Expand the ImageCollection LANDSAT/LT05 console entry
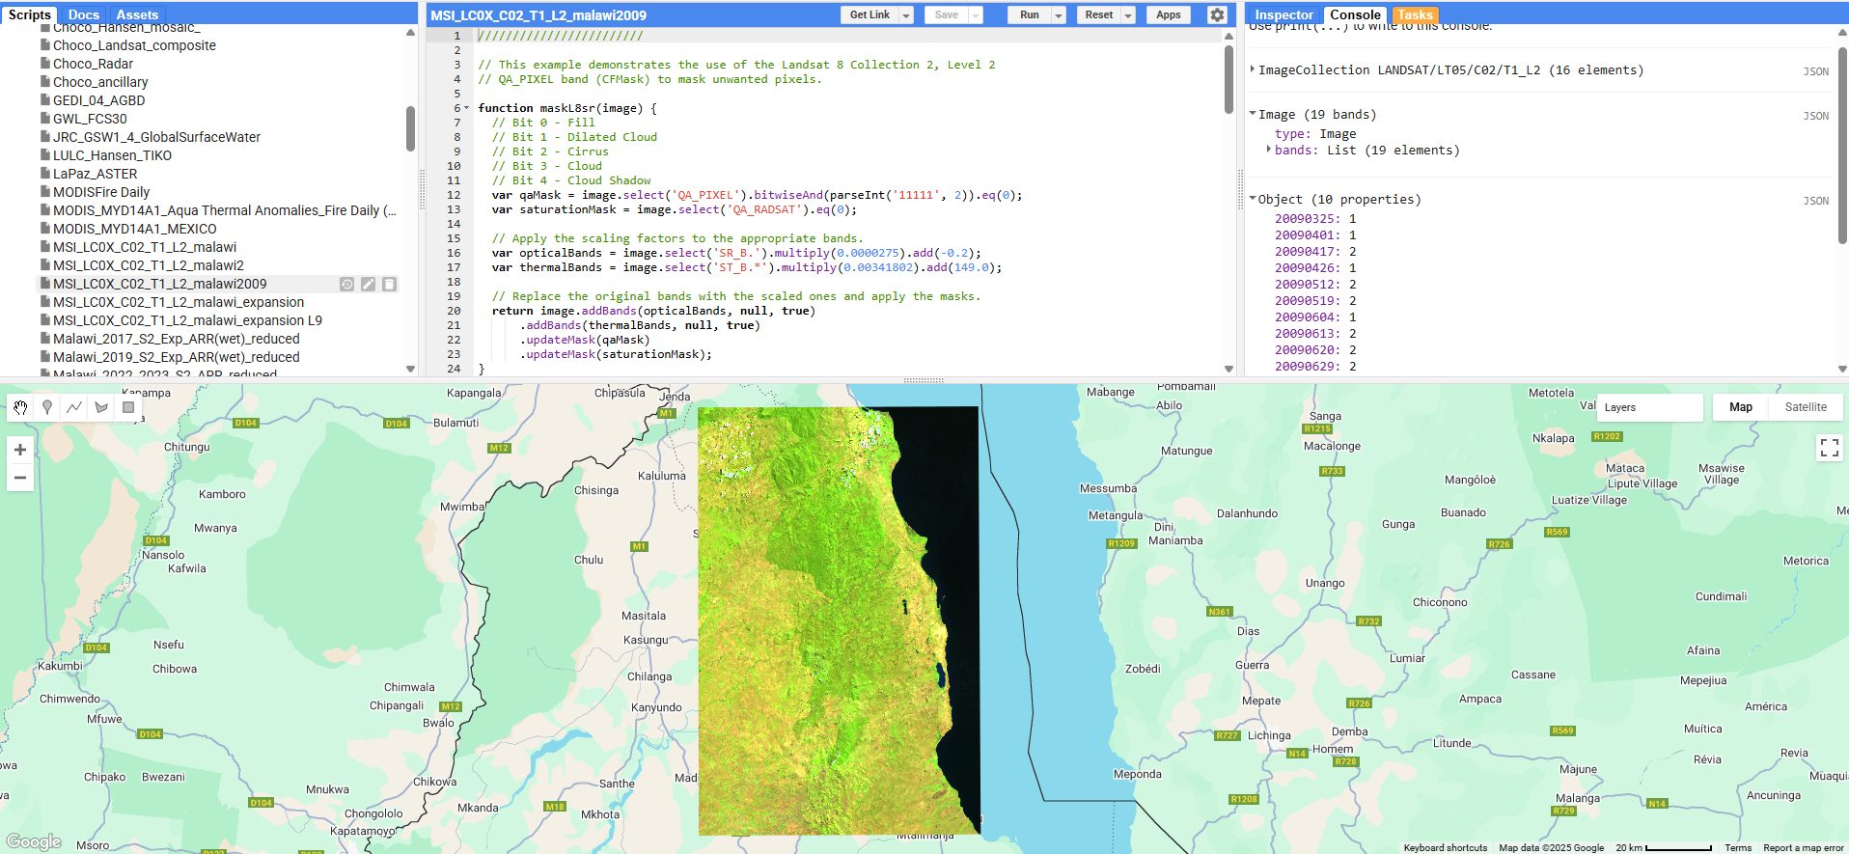The height and width of the screenshot is (854, 1849). click(1253, 69)
